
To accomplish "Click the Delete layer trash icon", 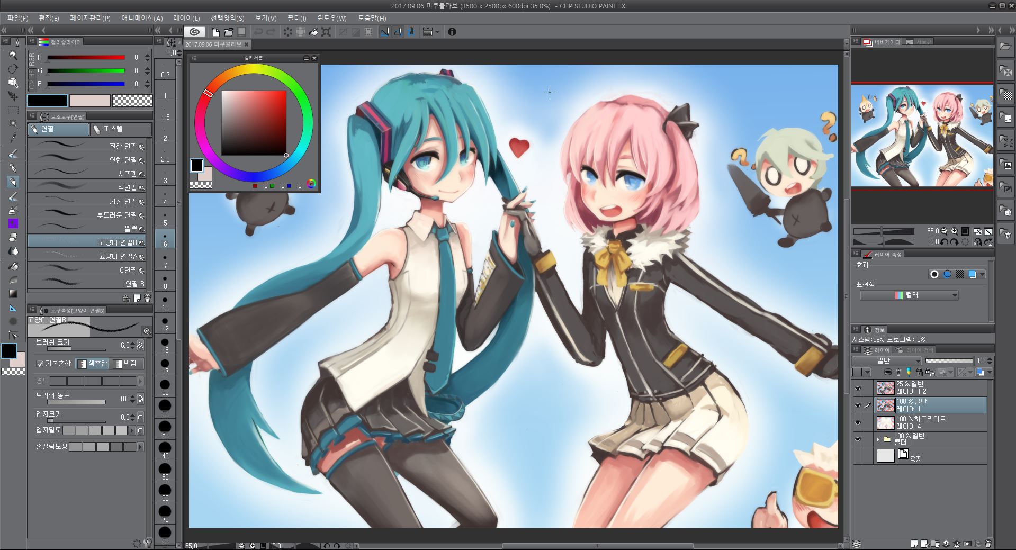I will pyautogui.click(x=988, y=544).
